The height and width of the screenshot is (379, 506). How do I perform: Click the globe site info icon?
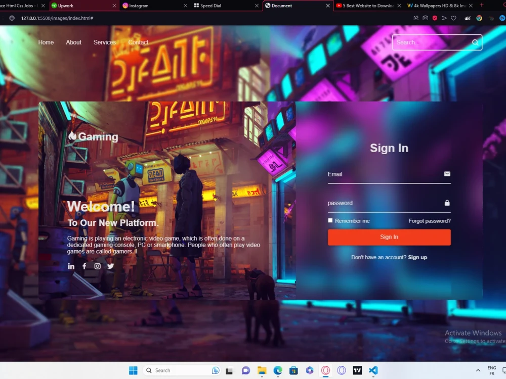[12, 18]
